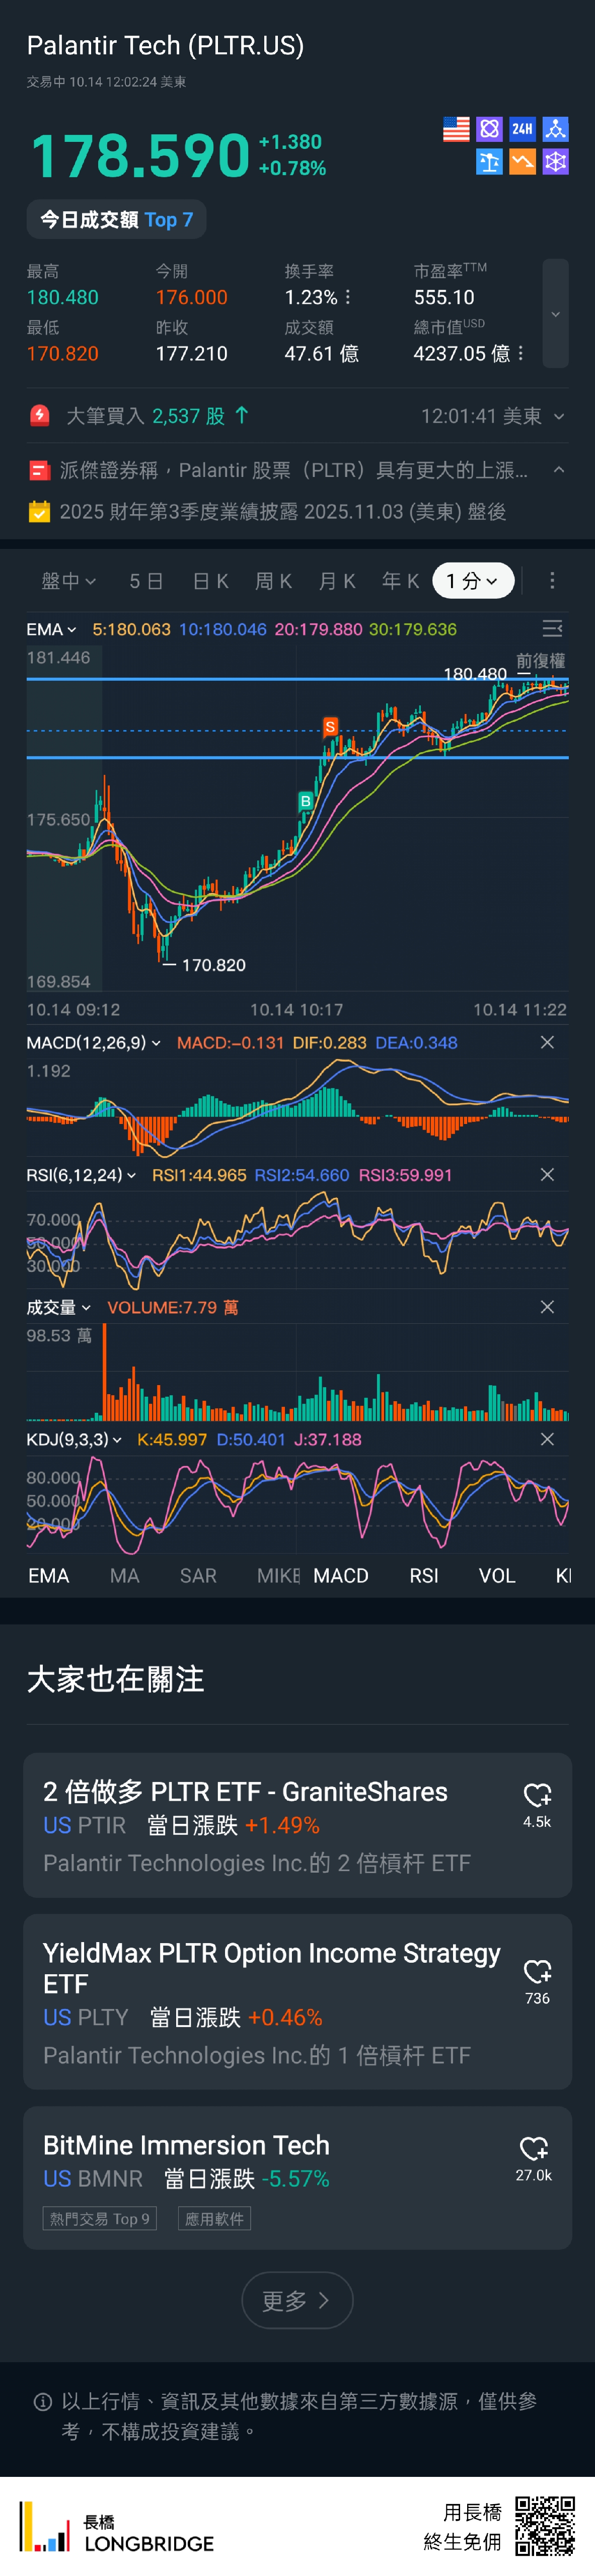
Task: Expand the stock details panel chevron
Action: tap(555, 314)
